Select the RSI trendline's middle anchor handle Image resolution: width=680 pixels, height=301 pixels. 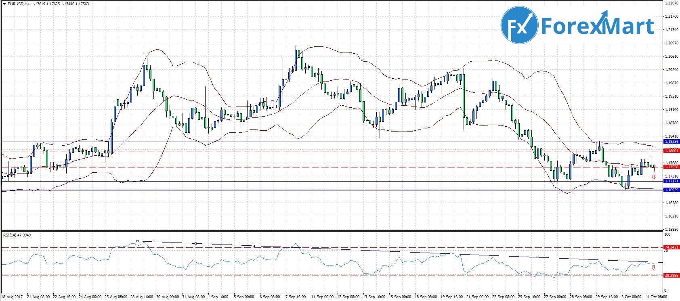click(196, 243)
